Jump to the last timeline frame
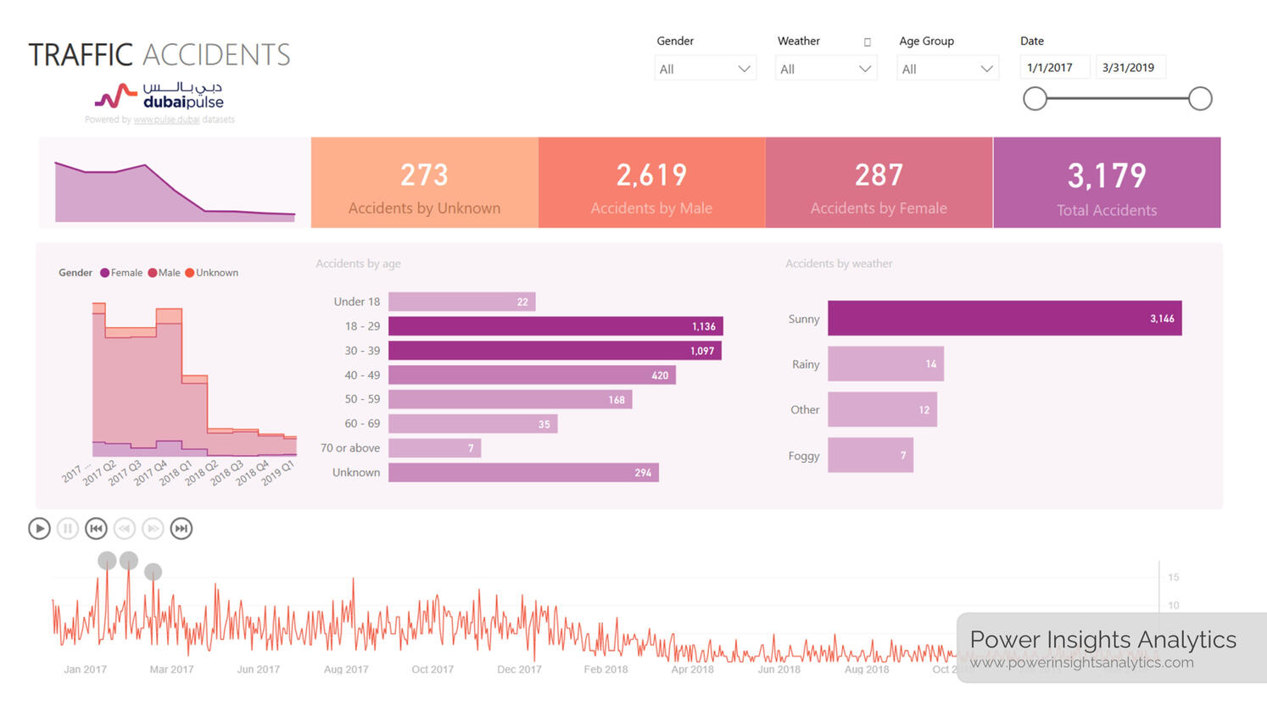Viewport: 1267px width, 711px height. pyautogui.click(x=181, y=529)
